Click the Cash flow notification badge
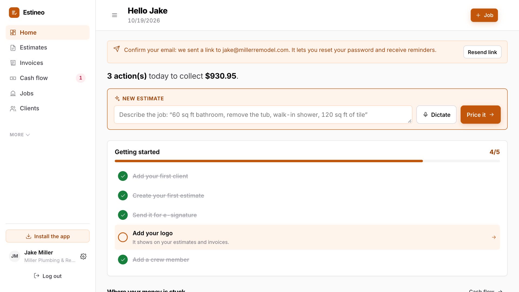The width and height of the screenshot is (519, 292). 81,78
